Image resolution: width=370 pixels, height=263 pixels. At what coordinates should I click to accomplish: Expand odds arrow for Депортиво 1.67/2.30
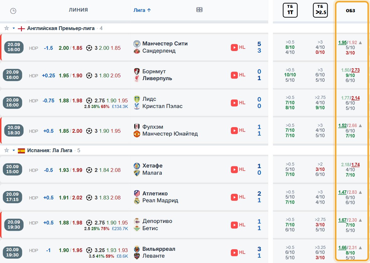point(360,220)
